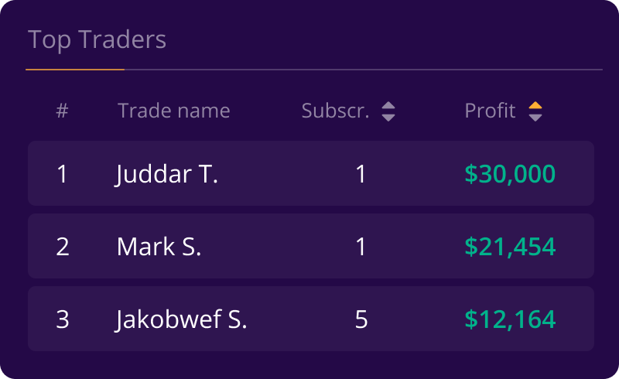Click subscriber count 1 for Juddar T.
Image resolution: width=619 pixels, height=379 pixels.
point(361,174)
